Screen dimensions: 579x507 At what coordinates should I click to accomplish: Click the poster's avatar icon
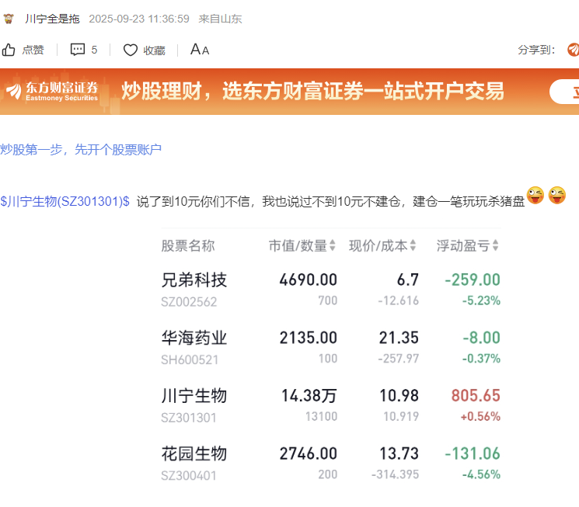(9, 19)
